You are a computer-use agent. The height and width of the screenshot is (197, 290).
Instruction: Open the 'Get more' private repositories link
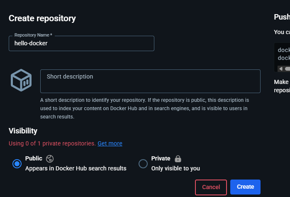click(x=110, y=143)
